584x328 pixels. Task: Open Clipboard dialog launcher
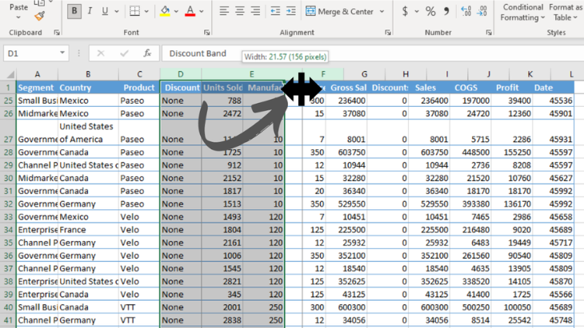click(x=57, y=33)
